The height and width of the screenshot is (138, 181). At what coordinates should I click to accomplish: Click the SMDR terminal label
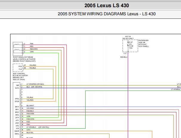[x=17, y=131]
